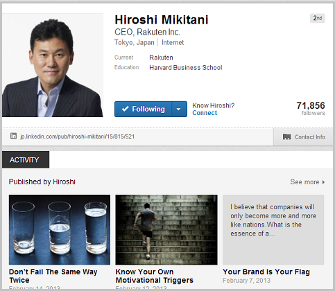Click the 'CEO, Rakuten Inc.' headline
The image size is (335, 291).
[147, 32]
